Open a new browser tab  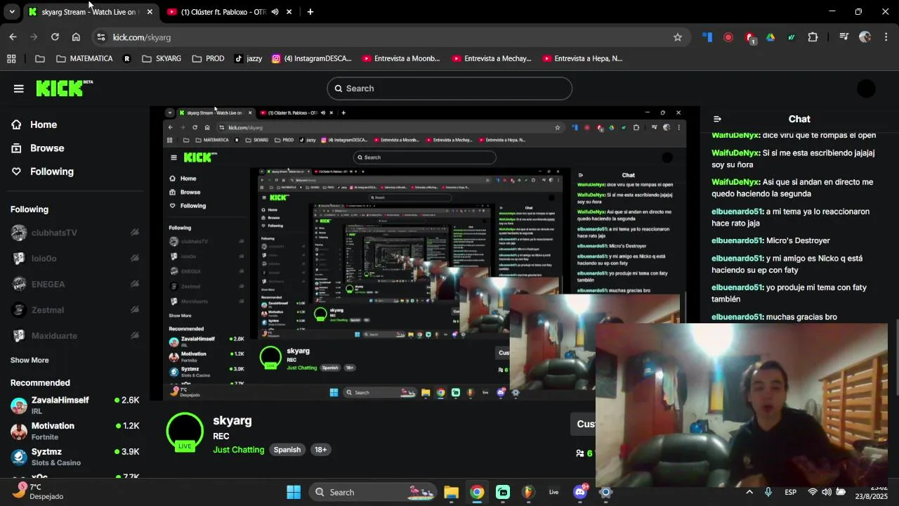click(310, 12)
